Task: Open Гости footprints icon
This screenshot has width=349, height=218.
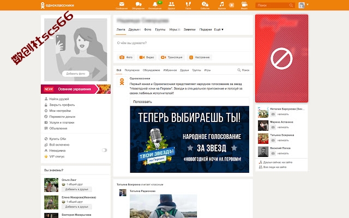Action: point(188,5)
